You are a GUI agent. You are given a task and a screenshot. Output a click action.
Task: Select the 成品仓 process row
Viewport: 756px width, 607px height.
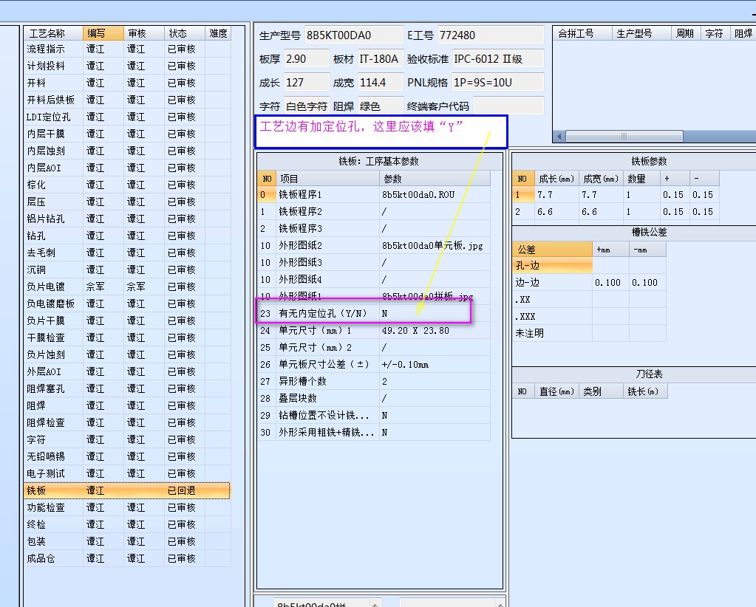[x=127, y=558]
